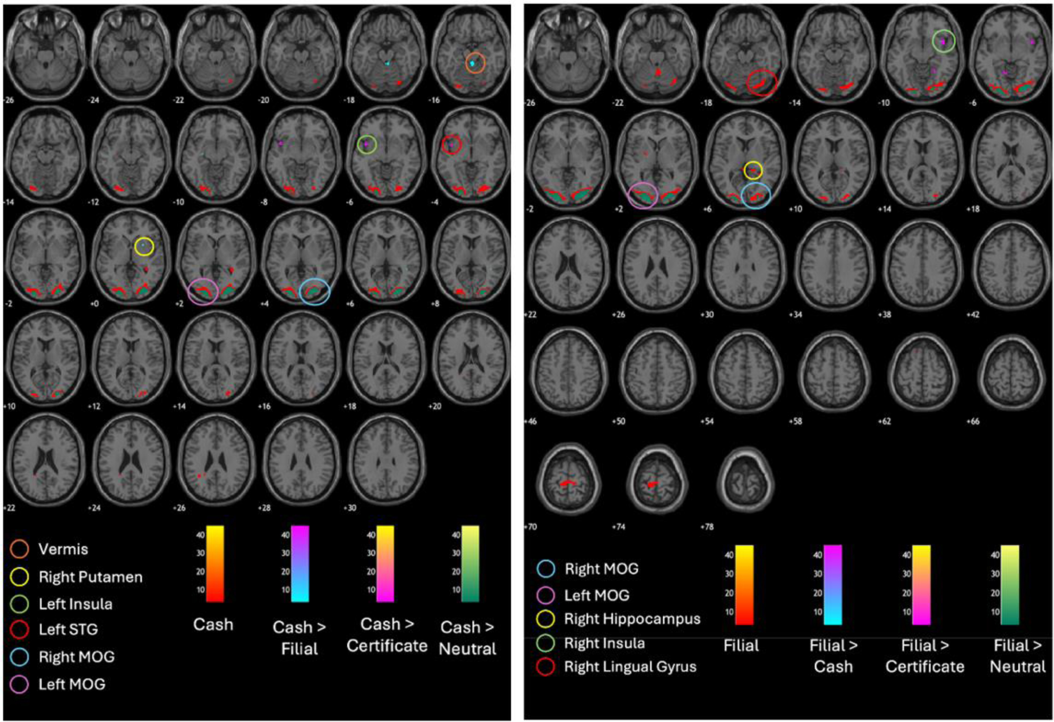The width and height of the screenshot is (1054, 722).
Task: Click the red circled lingual gyrus slice -18
Action: tap(761, 82)
